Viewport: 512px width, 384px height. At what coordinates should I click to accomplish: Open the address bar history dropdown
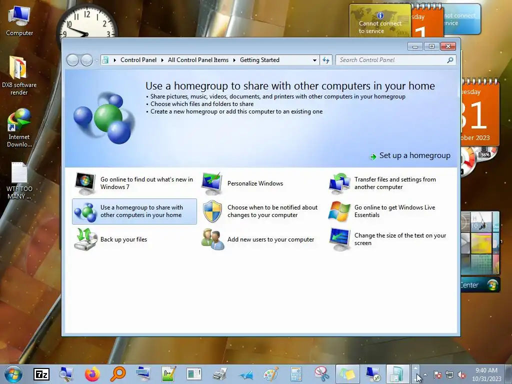click(314, 60)
